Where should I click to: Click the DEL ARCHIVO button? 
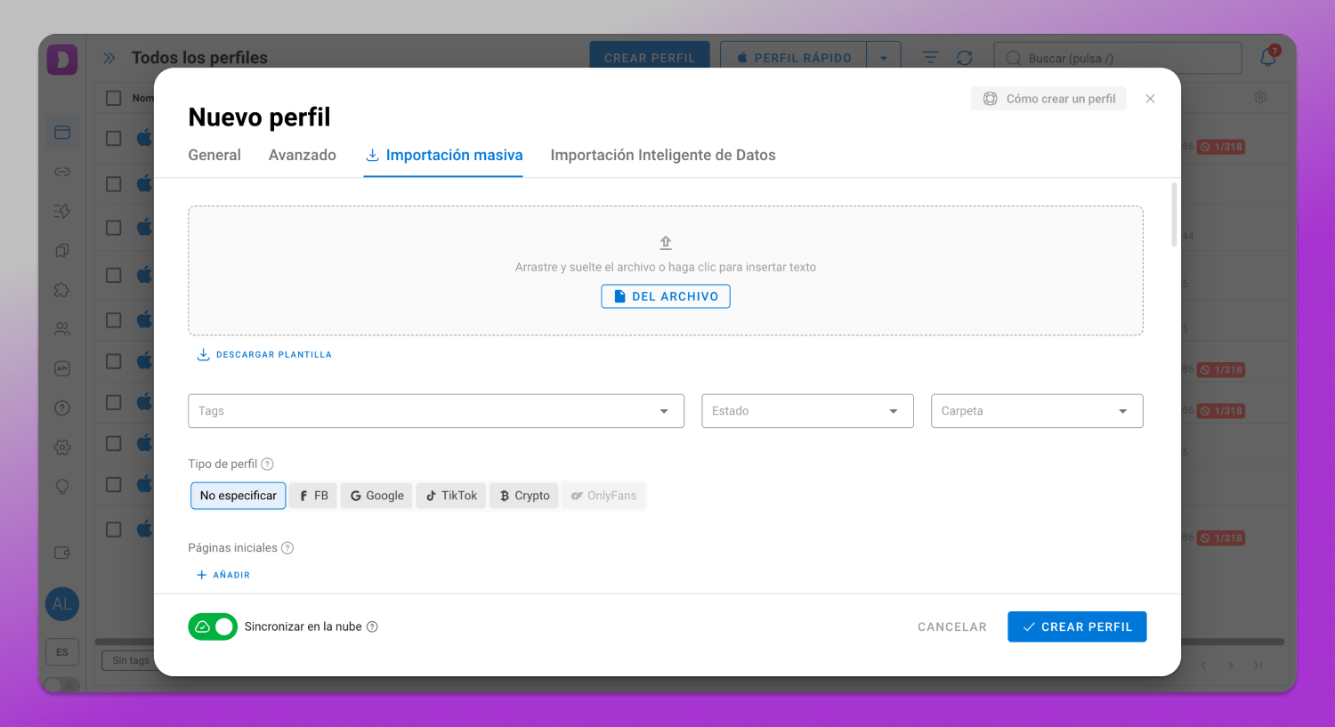[x=666, y=296]
